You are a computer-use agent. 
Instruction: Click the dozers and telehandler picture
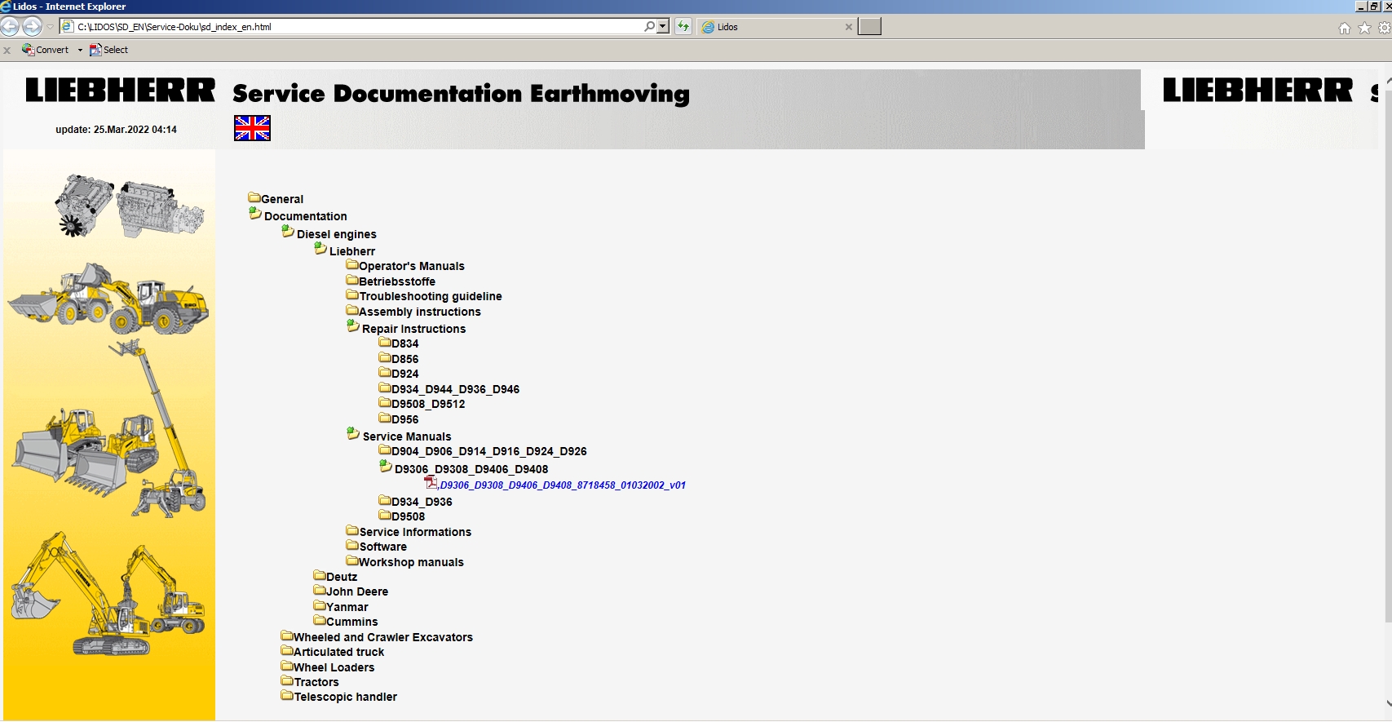click(x=108, y=429)
